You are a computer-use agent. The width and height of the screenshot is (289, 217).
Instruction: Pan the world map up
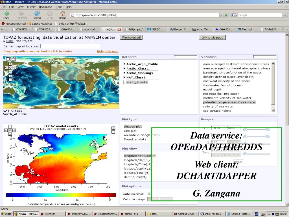tap(10, 64)
